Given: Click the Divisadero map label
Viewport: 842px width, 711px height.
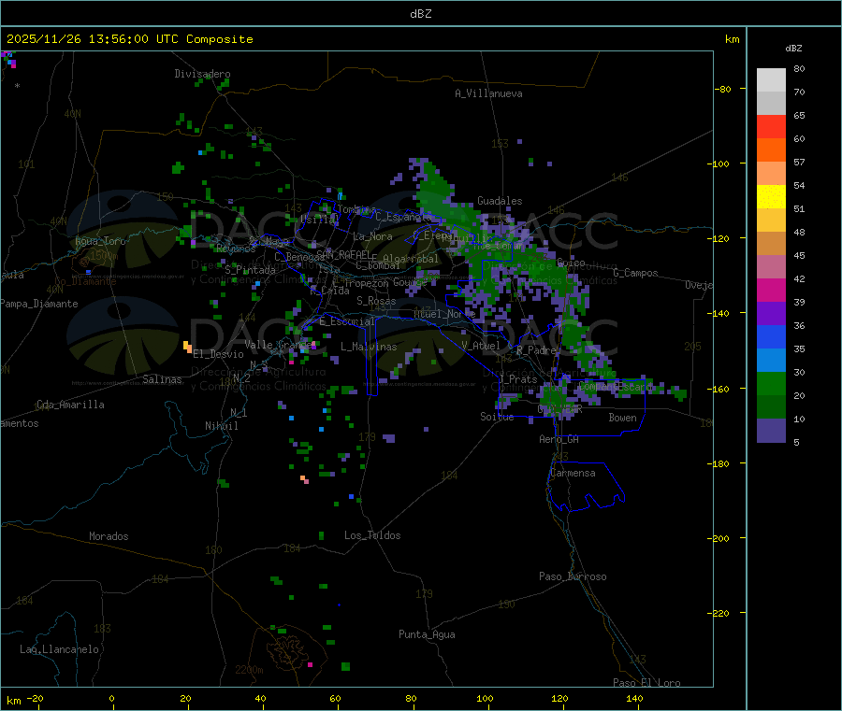Looking at the screenshot, I should coord(202,74).
